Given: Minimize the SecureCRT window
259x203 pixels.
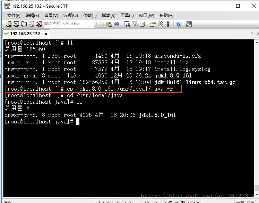Looking at the screenshot, I should 222,6.
